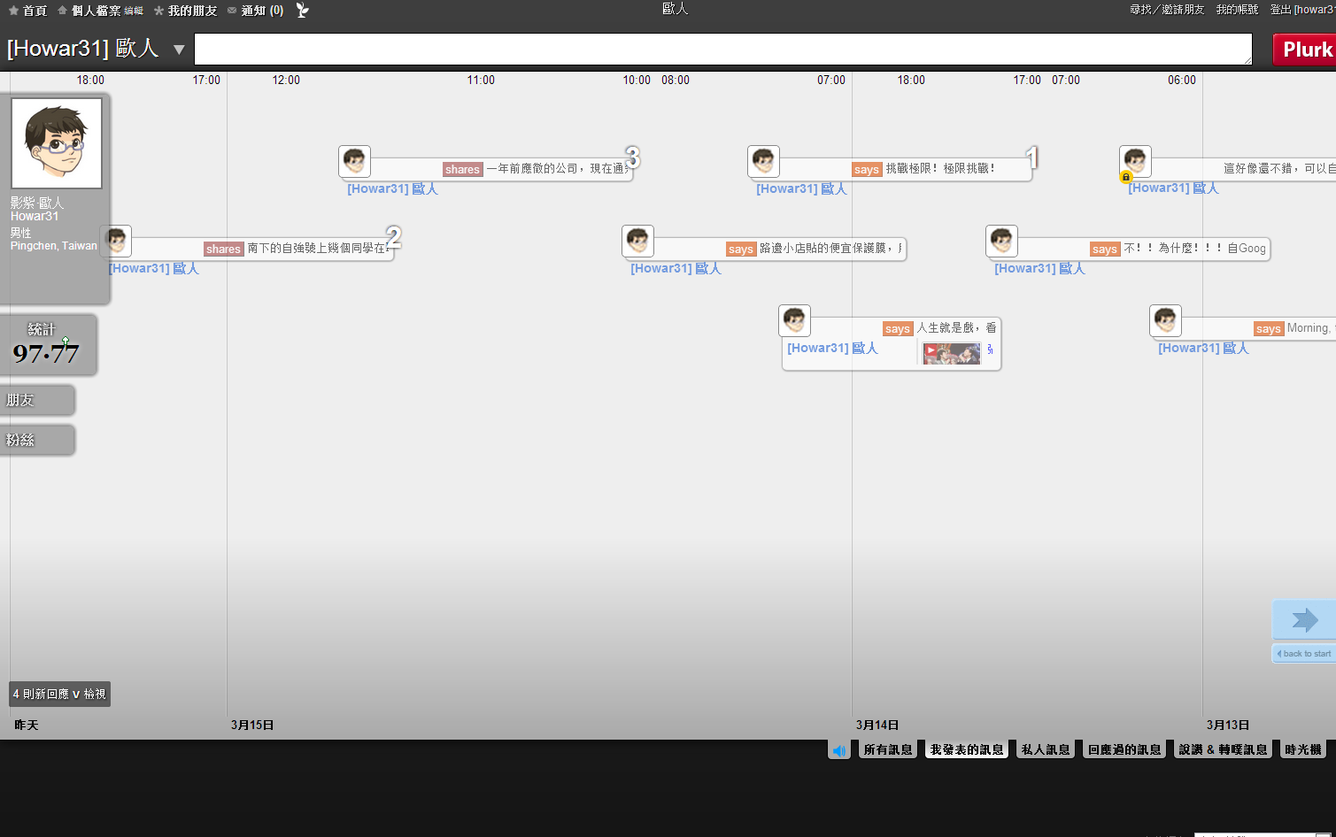The height and width of the screenshot is (837, 1336).
Task: Toggle the sound speaker icon
Action: [x=839, y=750]
